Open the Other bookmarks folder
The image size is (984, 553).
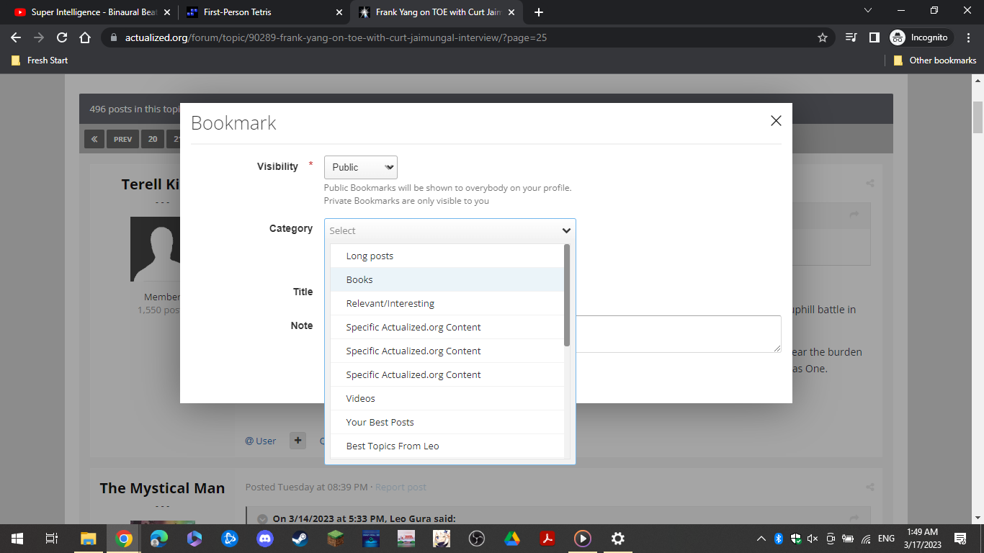click(x=935, y=60)
